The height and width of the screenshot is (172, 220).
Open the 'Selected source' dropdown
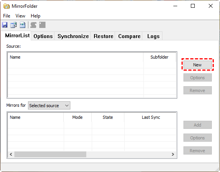point(49,106)
